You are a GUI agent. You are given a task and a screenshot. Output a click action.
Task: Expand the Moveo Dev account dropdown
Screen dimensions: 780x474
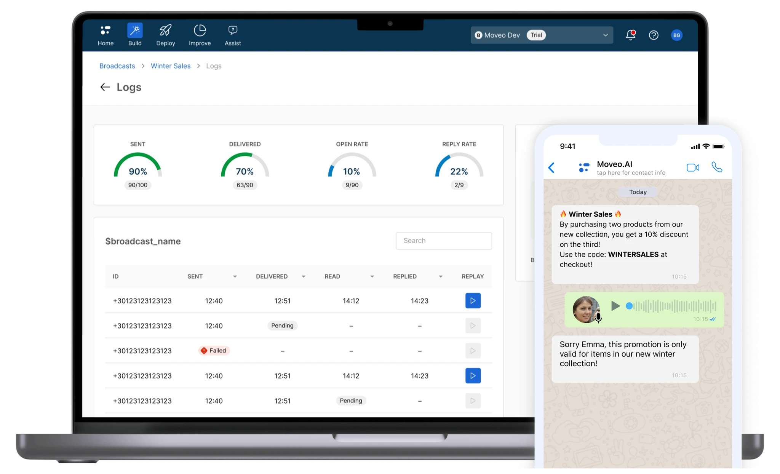[x=605, y=35]
